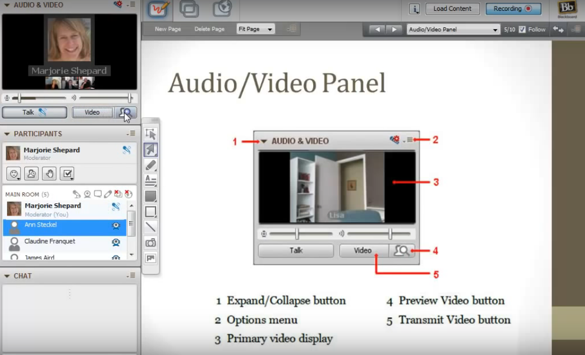Choose the Empty Rectangle tool

coord(151,211)
